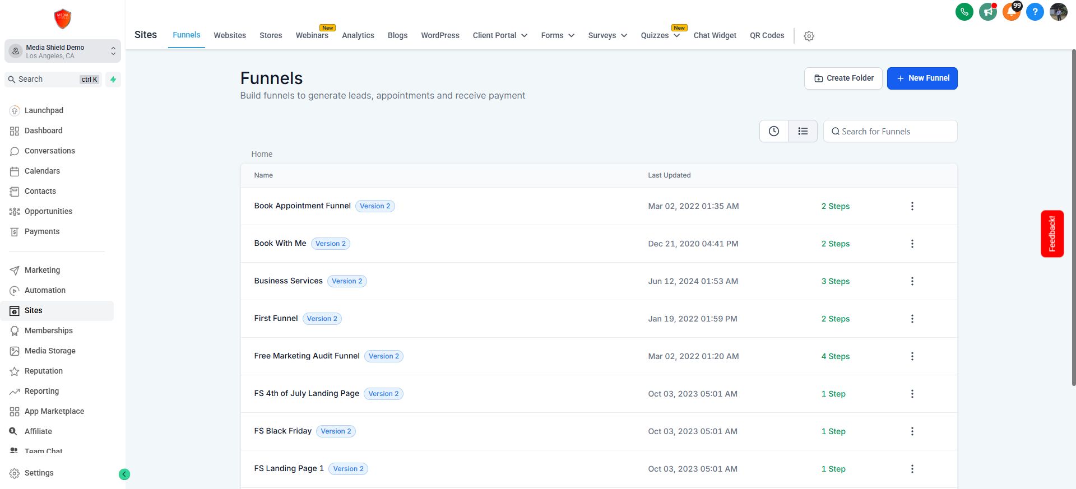Open the megaphone announcements icon
This screenshot has width=1076, height=489.
tap(987, 12)
